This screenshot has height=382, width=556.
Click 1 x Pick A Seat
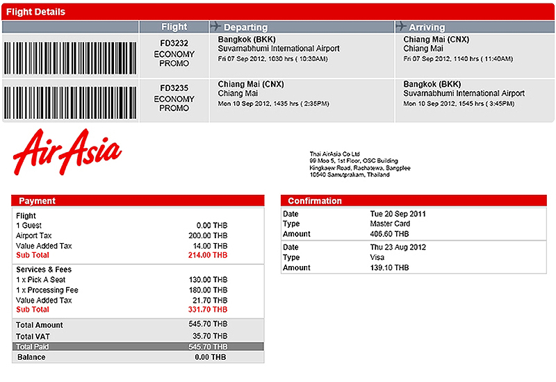click(40, 280)
